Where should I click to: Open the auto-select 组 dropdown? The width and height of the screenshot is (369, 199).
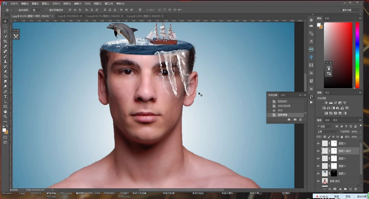(x=37, y=10)
